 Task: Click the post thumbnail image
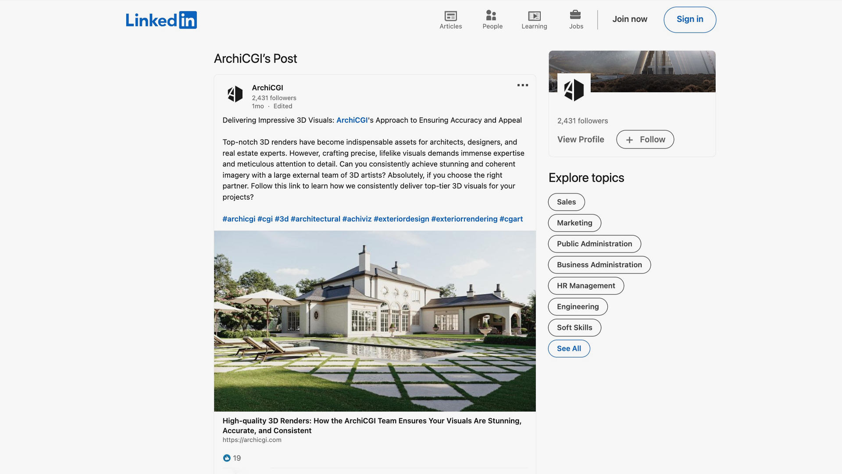click(x=375, y=321)
